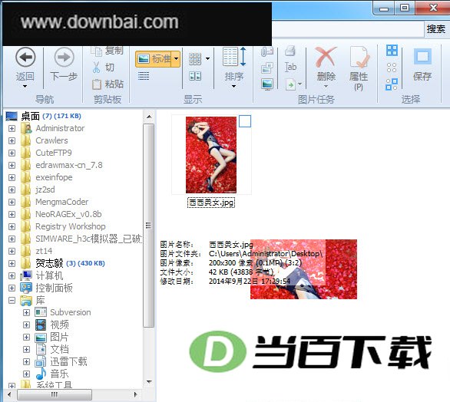Click the 西西美女.jpg filename label
Image resolution: width=450 pixels, height=402 pixels.
[211, 203]
